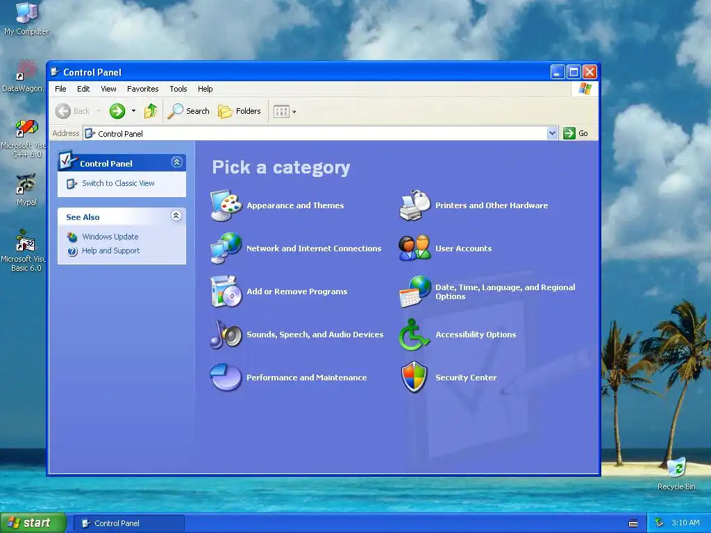
Task: Open User Accounts people icon
Action: tap(415, 248)
